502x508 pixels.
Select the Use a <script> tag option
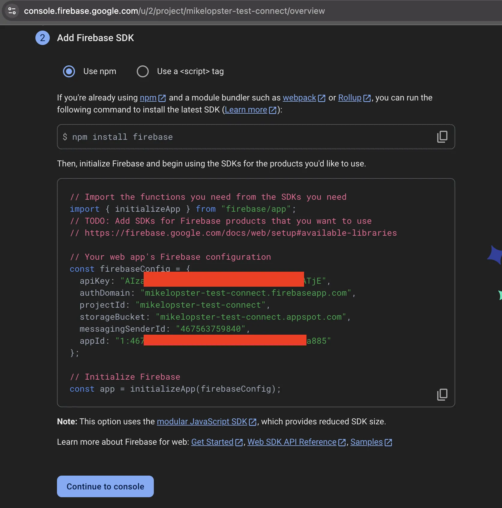tap(143, 71)
